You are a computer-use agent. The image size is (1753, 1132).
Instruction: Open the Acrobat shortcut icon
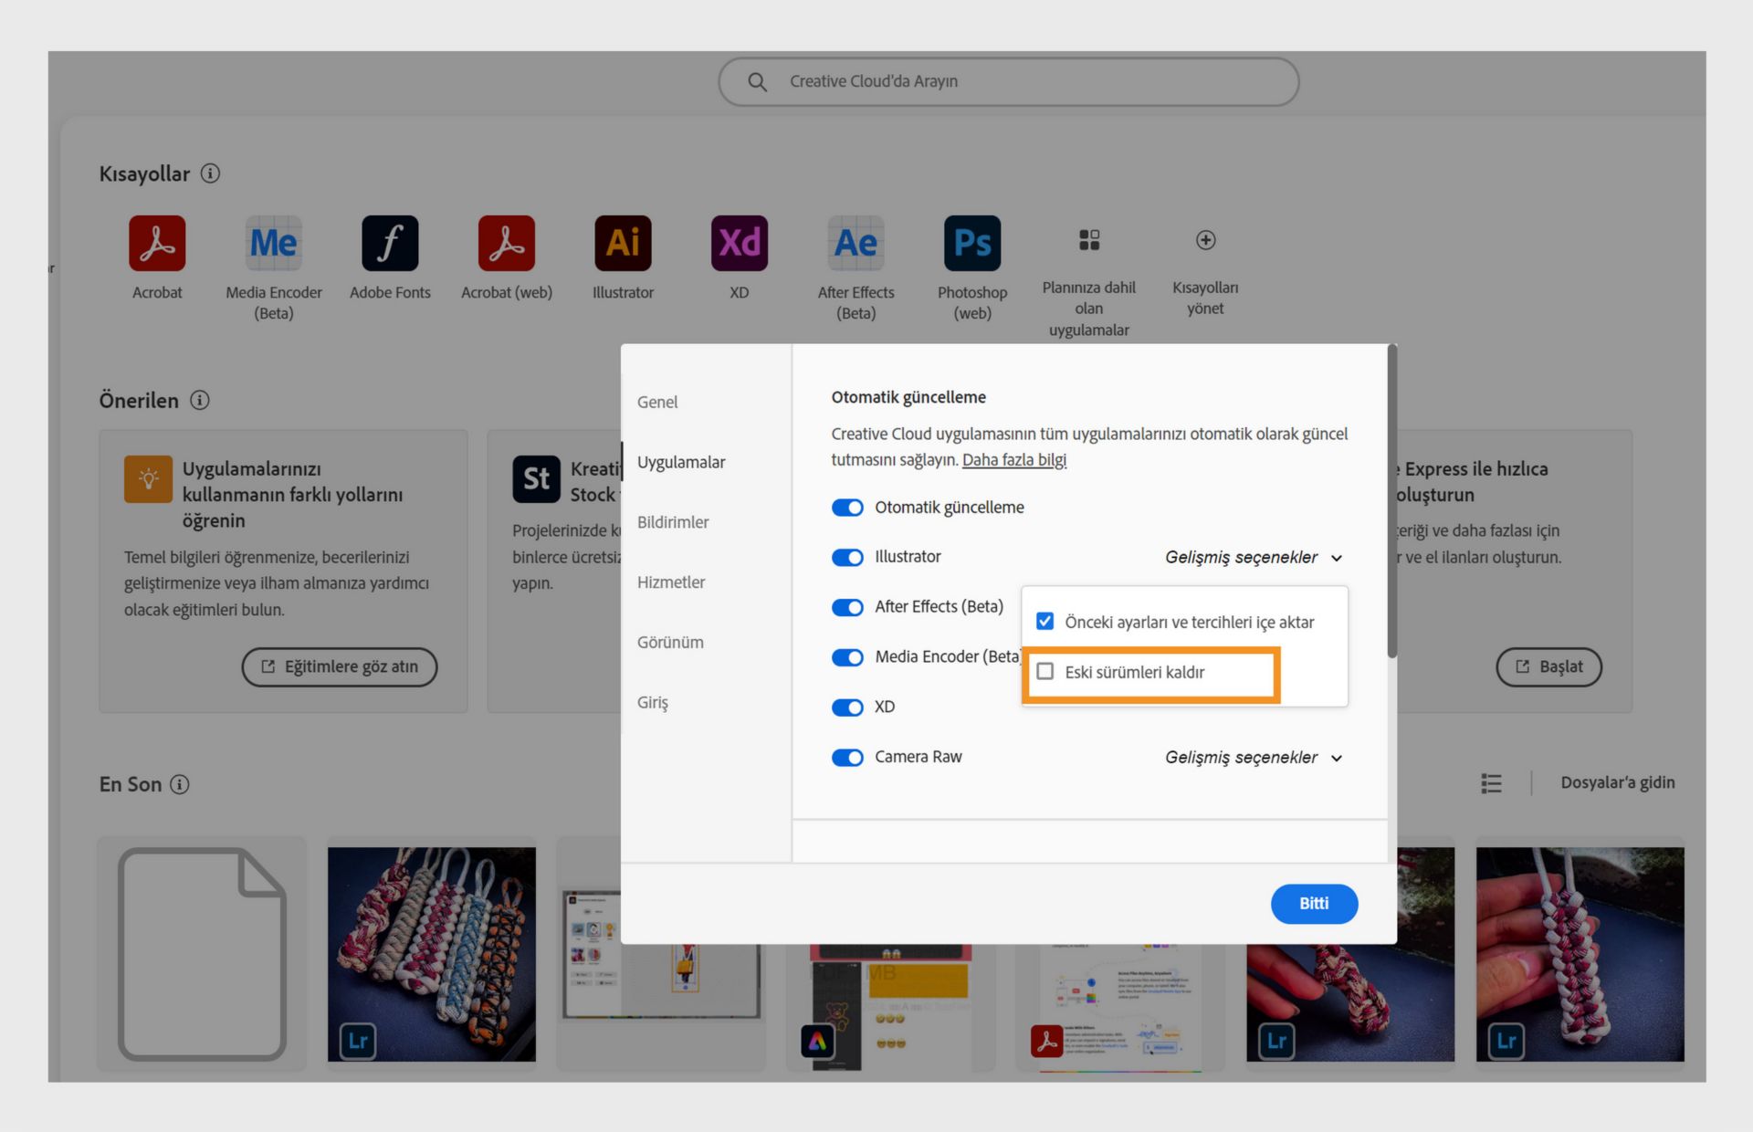[157, 243]
